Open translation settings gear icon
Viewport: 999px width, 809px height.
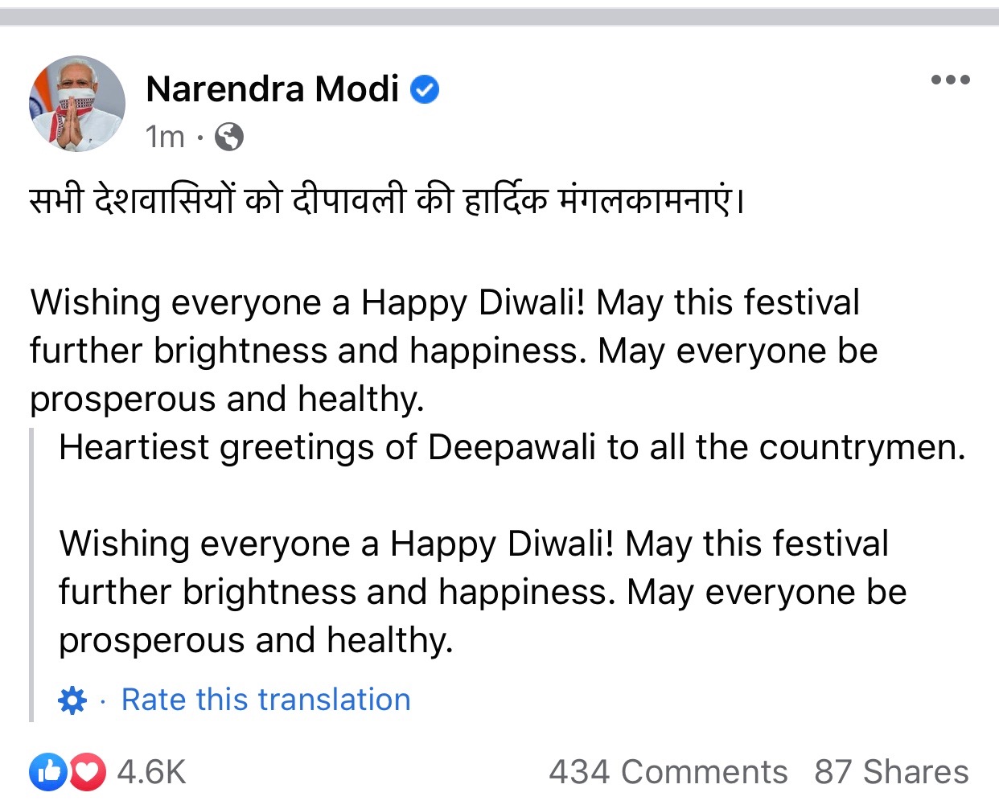72,700
